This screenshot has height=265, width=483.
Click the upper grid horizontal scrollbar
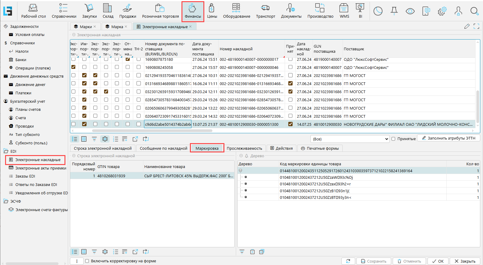pyautogui.click(x=152, y=131)
